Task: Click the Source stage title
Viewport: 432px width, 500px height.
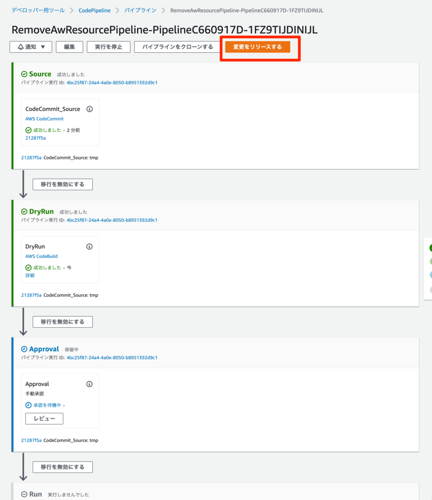Action: tap(40, 74)
